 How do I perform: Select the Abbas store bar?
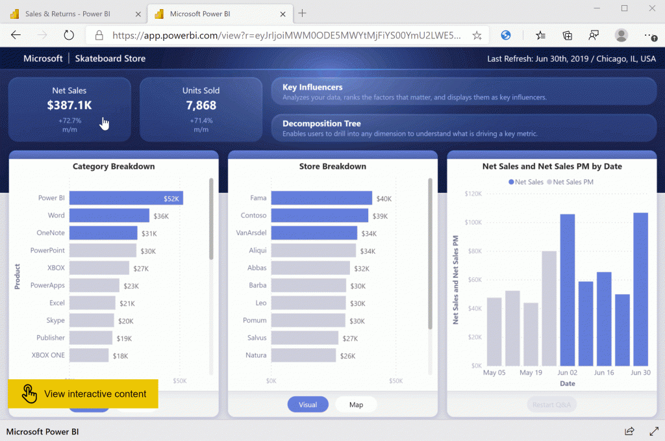point(311,268)
